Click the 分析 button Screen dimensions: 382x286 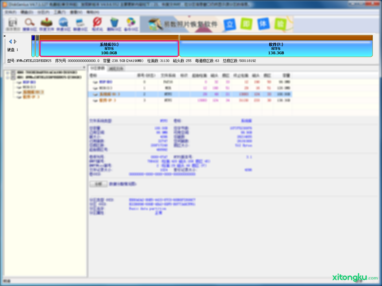click(x=98, y=184)
